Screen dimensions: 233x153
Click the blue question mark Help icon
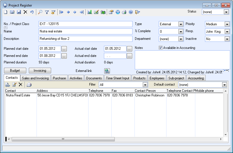pyautogui.click(x=131, y=12)
